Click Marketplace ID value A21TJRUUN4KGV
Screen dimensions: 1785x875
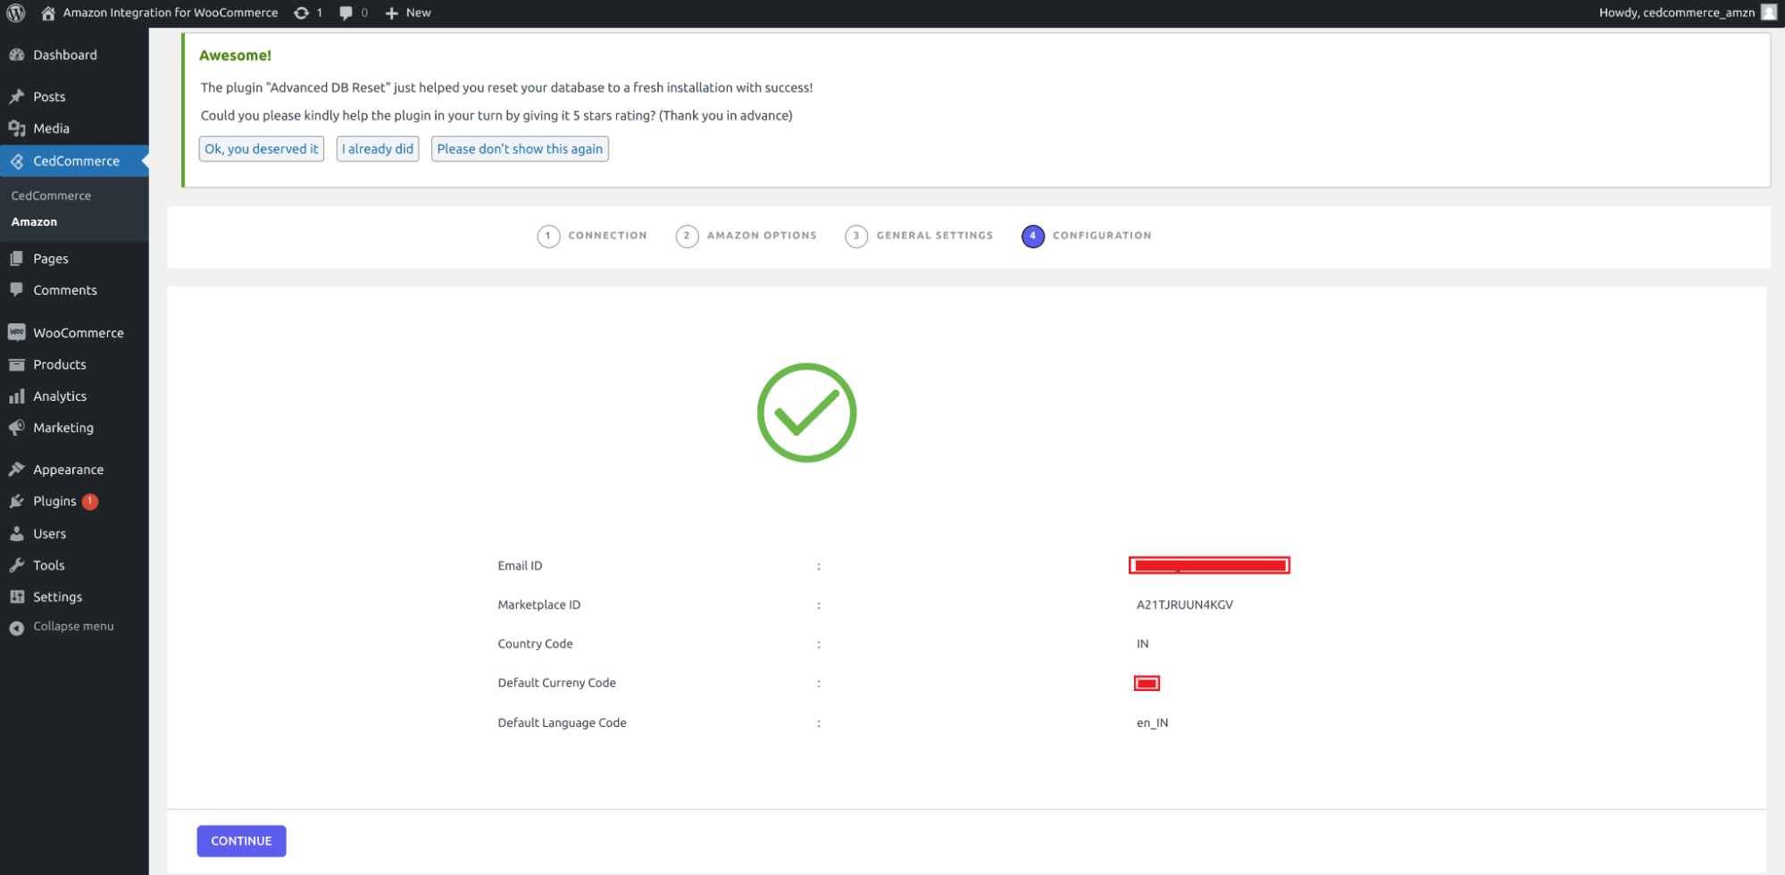(x=1184, y=604)
